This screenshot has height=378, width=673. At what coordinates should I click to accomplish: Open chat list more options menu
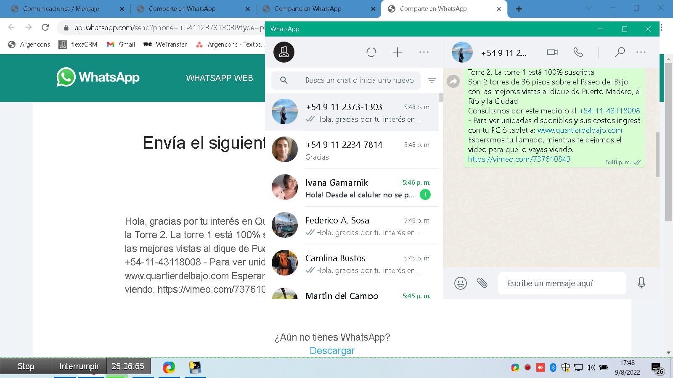[x=424, y=52]
